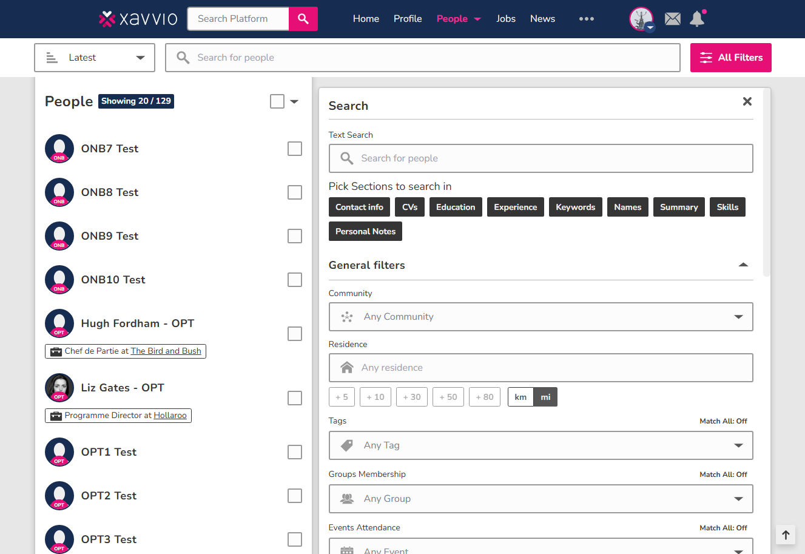Go to Jobs in navbar
The width and height of the screenshot is (805, 554).
pyautogui.click(x=506, y=19)
